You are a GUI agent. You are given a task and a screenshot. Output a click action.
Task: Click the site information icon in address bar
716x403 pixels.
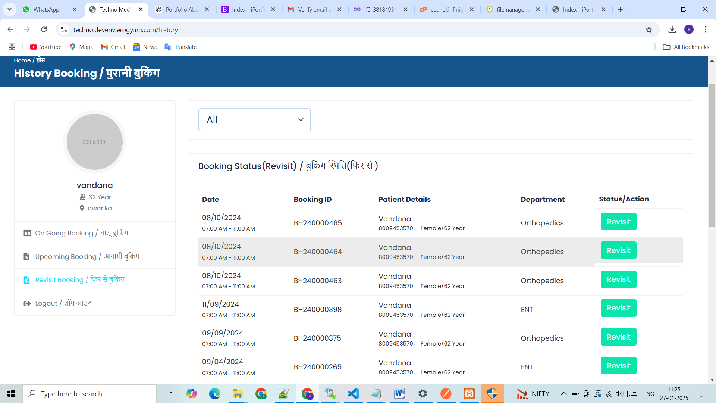pos(64,29)
